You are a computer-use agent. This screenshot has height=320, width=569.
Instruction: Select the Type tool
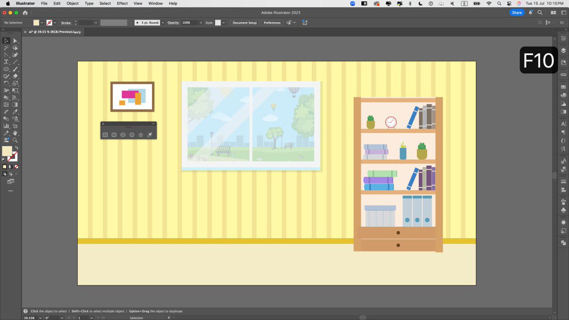6,62
